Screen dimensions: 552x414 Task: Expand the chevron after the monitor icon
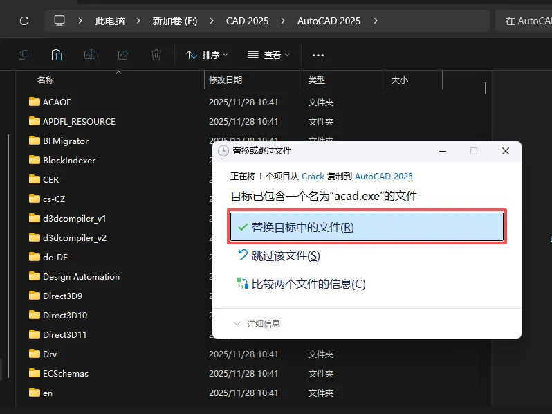coord(80,21)
